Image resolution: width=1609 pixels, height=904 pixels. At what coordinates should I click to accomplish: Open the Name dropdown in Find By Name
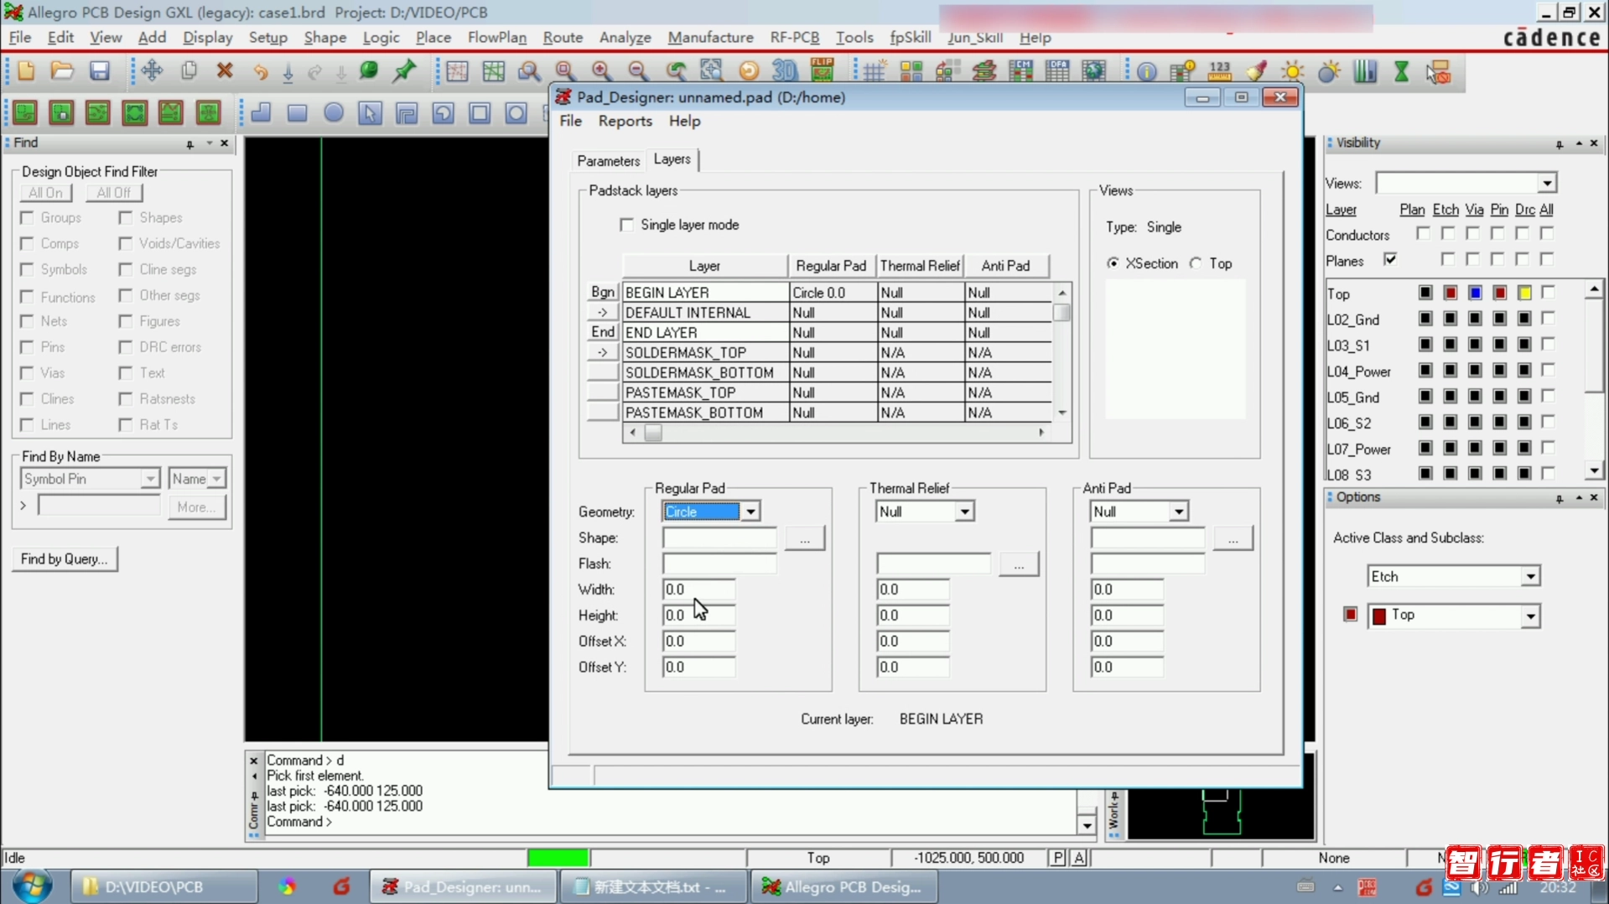[x=217, y=479]
